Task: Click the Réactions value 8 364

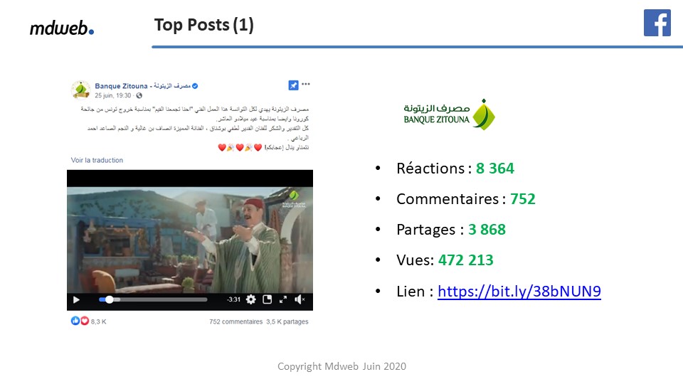Action: (x=495, y=168)
